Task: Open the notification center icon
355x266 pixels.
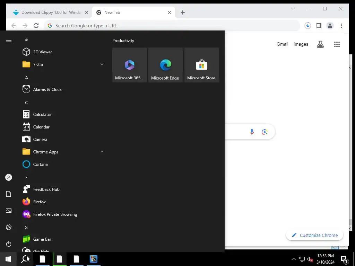Action: (x=344, y=259)
